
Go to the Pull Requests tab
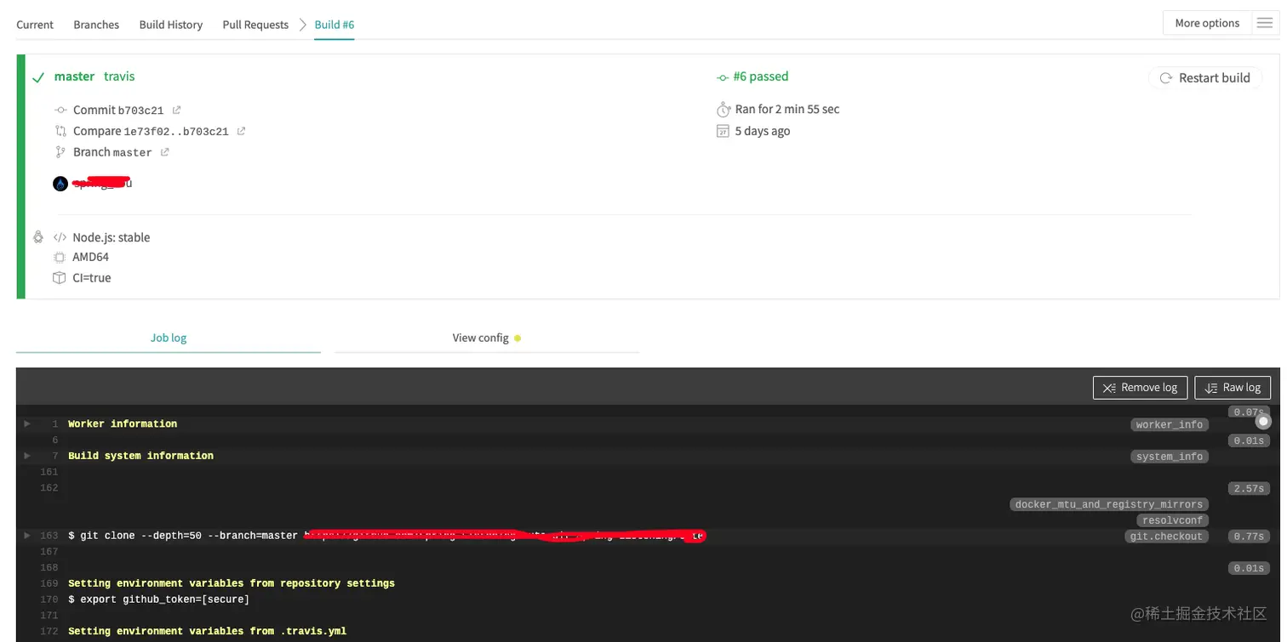click(255, 25)
